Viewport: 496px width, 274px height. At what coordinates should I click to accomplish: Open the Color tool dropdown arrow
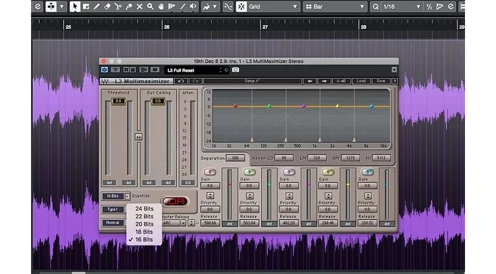[x=215, y=6]
